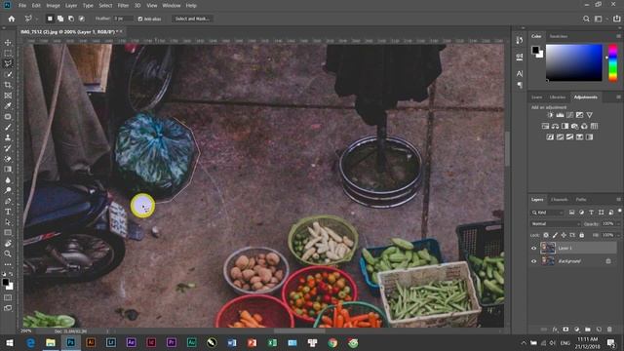
Task: Hide the Background layer eye icon
Action: point(533,261)
